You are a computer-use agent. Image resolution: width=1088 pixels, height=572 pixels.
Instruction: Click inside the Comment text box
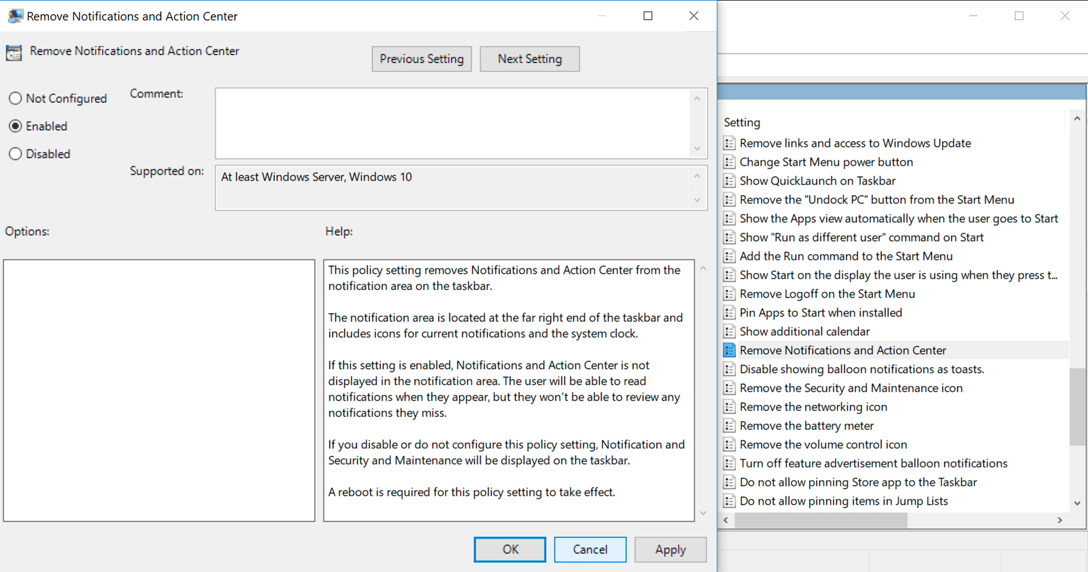click(x=453, y=123)
